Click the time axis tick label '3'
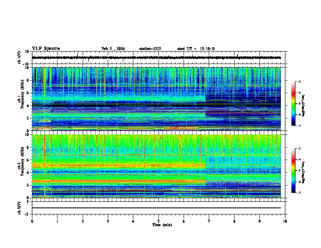321x248 pixels. (108, 221)
